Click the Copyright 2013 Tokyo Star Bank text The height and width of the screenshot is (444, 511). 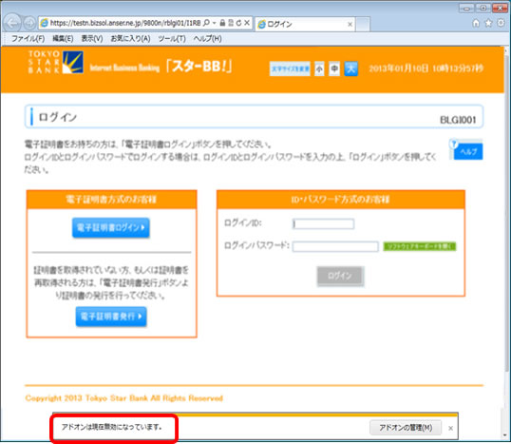[124, 398]
